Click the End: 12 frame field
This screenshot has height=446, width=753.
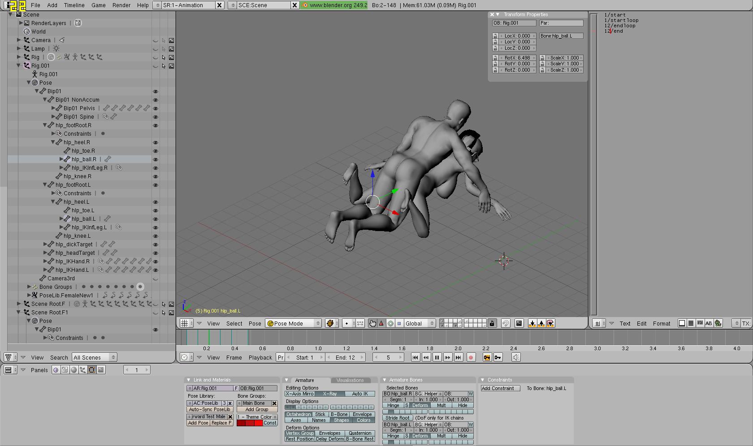point(345,357)
